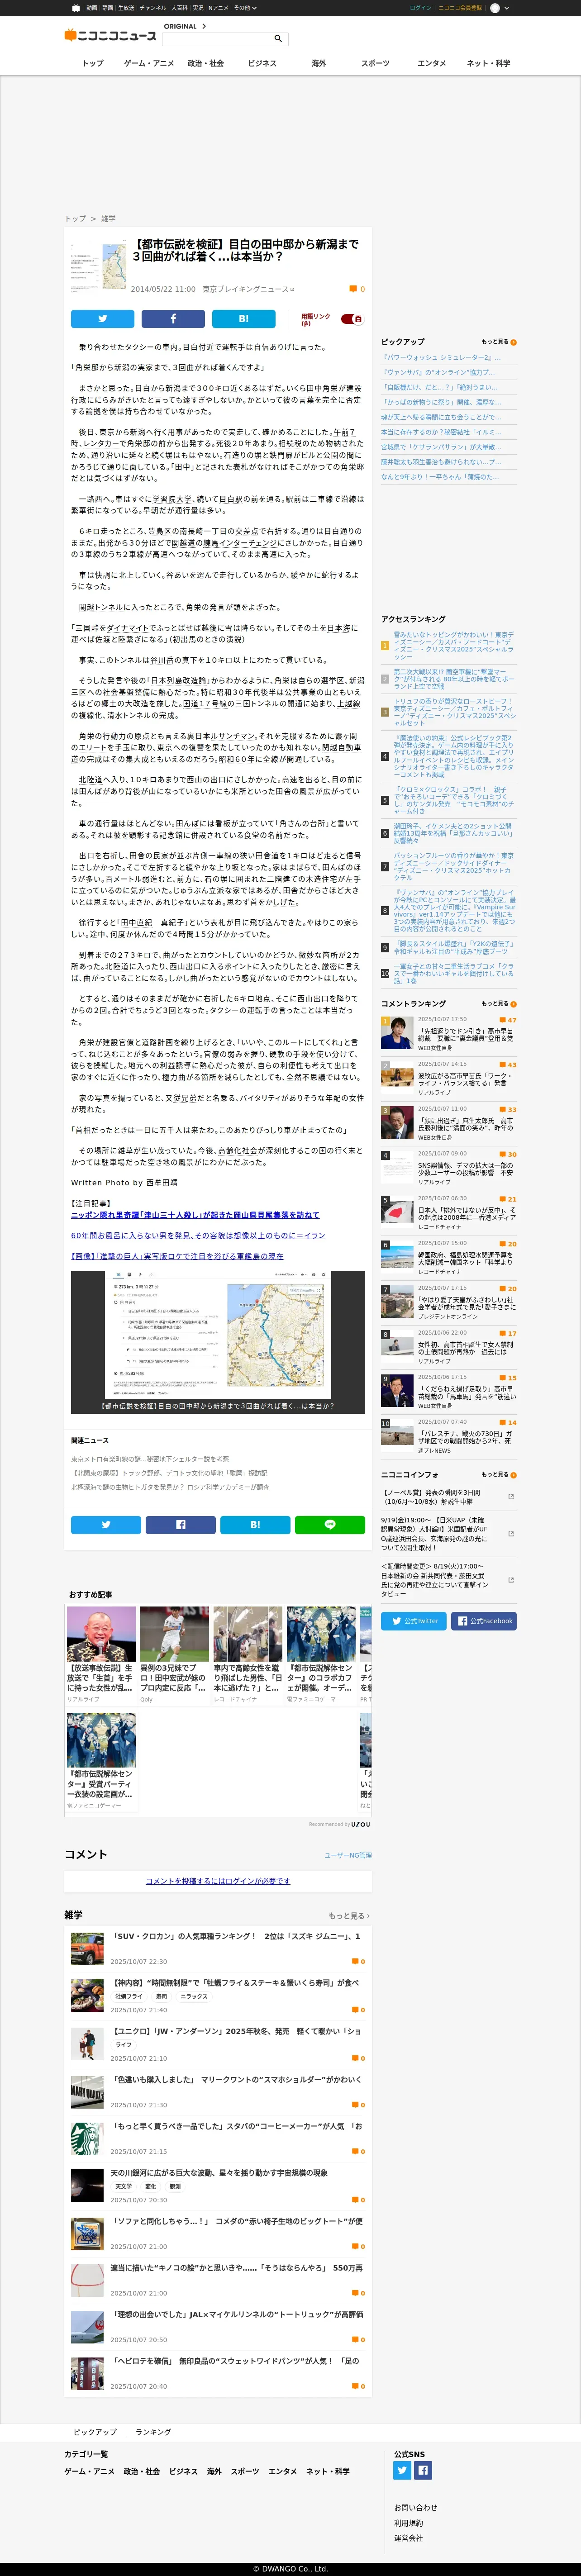Screen dimensions: 581x2576
Task: Click the article header thumbnail image
Action: tap(98, 265)
